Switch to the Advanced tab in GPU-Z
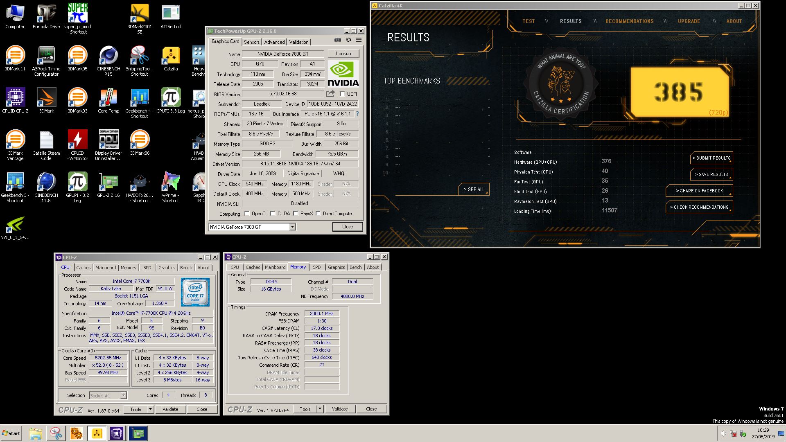This screenshot has width=786, height=442. pos(274,42)
